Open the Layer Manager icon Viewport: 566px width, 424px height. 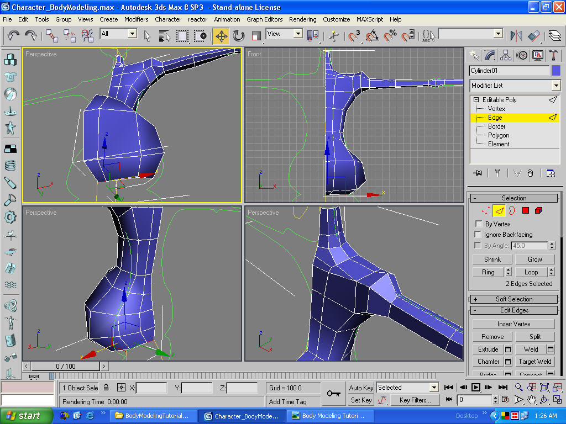pyautogui.click(x=555, y=36)
